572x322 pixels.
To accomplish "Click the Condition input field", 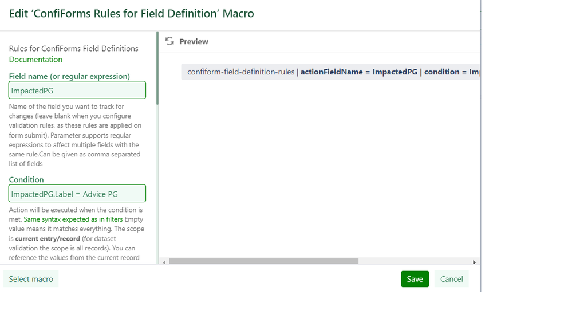I will (77, 194).
